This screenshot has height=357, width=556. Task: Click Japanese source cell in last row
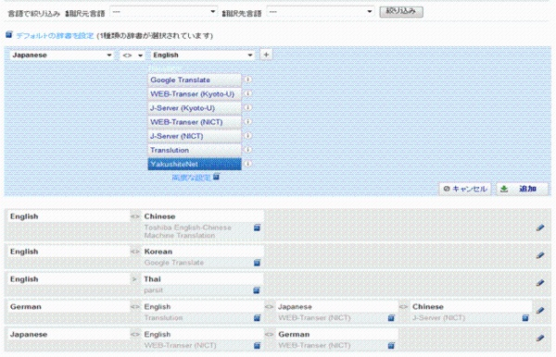click(x=69, y=335)
